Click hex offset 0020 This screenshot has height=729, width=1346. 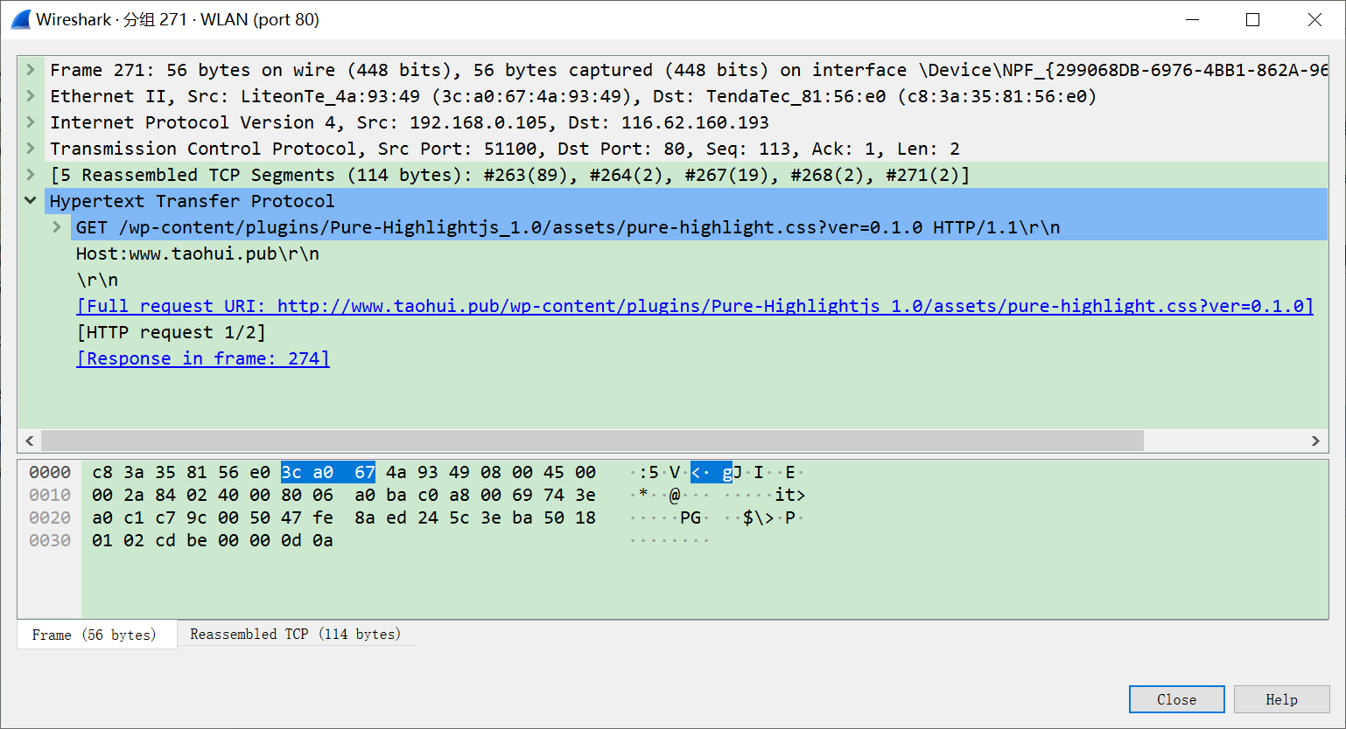click(x=50, y=517)
